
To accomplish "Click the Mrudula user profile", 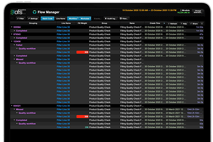I will pyautogui.click(x=185, y=10).
